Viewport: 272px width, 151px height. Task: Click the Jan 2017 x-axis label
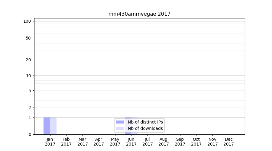click(x=50, y=142)
